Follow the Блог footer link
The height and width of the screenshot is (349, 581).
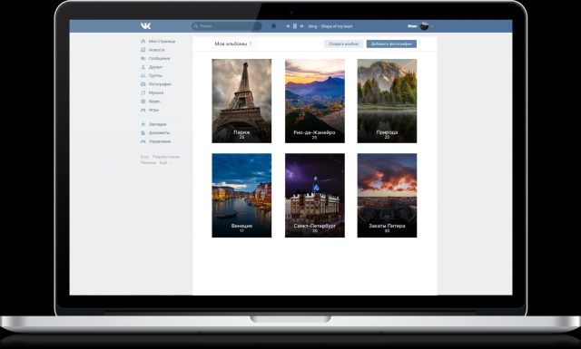click(x=144, y=157)
